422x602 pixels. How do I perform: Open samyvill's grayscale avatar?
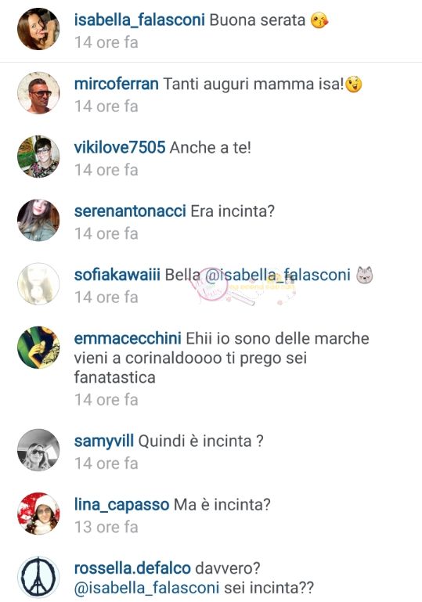[38, 449]
